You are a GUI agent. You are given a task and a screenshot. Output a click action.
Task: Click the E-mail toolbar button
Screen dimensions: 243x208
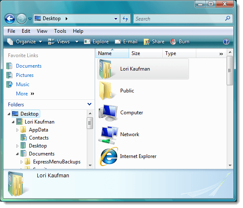point(126,42)
